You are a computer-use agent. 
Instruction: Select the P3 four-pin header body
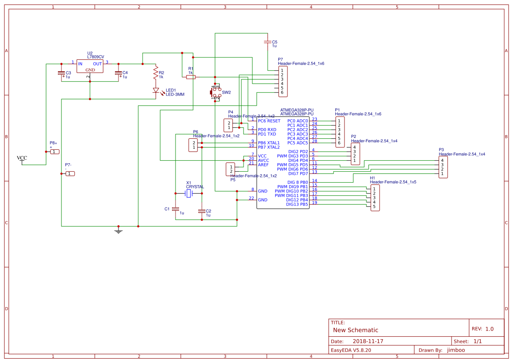(x=443, y=167)
